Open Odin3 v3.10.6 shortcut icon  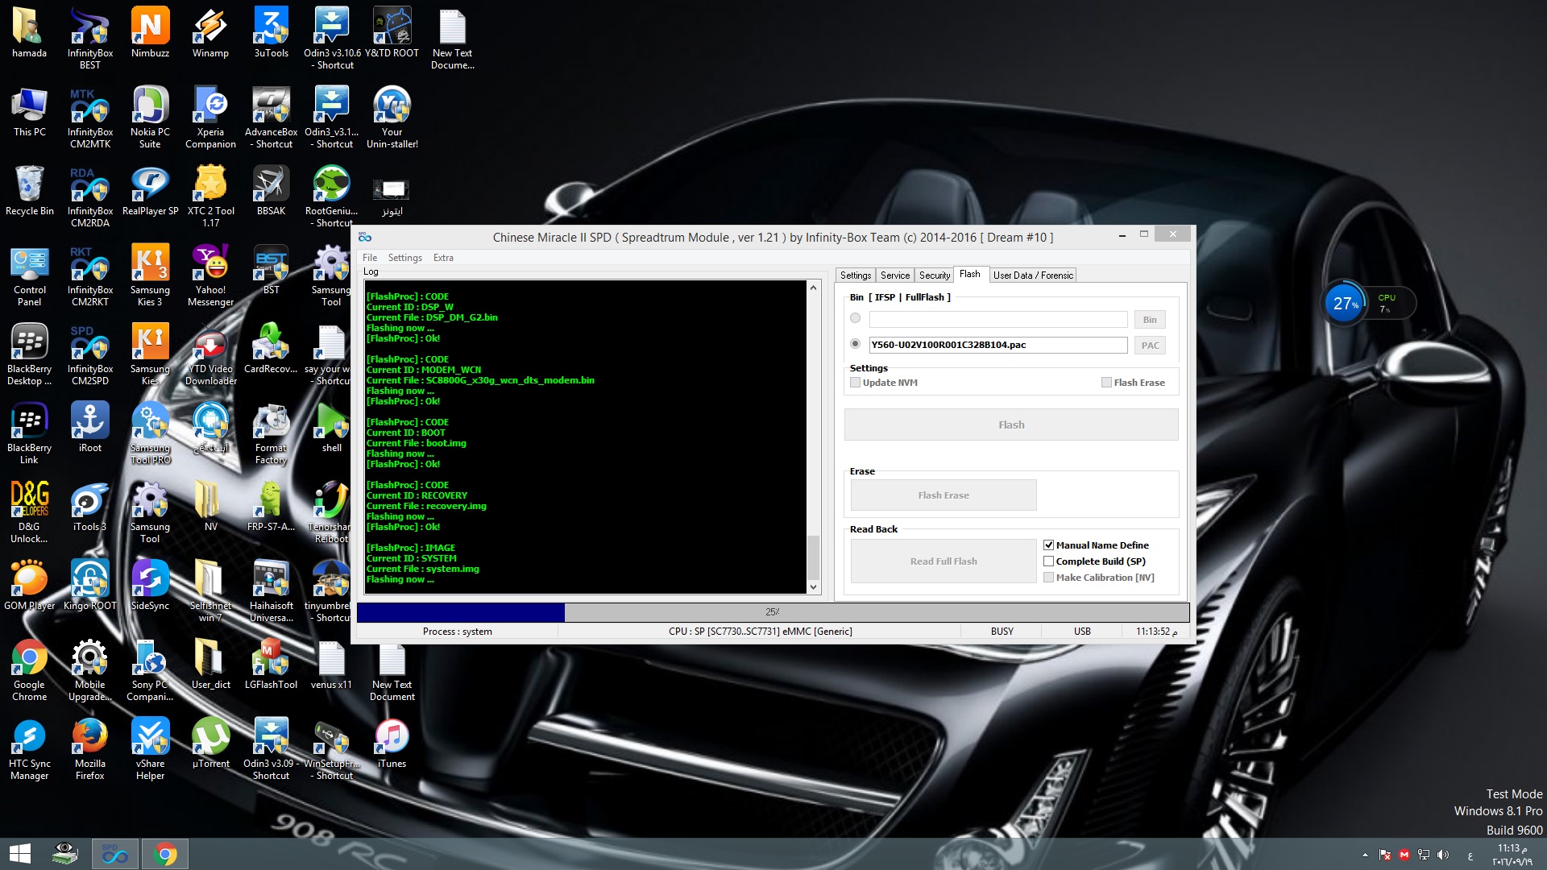(x=332, y=37)
